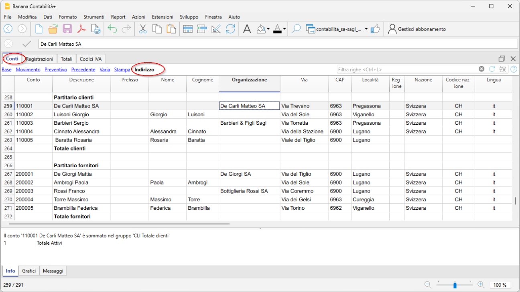Clear the row filter with the X icon

click(x=481, y=69)
